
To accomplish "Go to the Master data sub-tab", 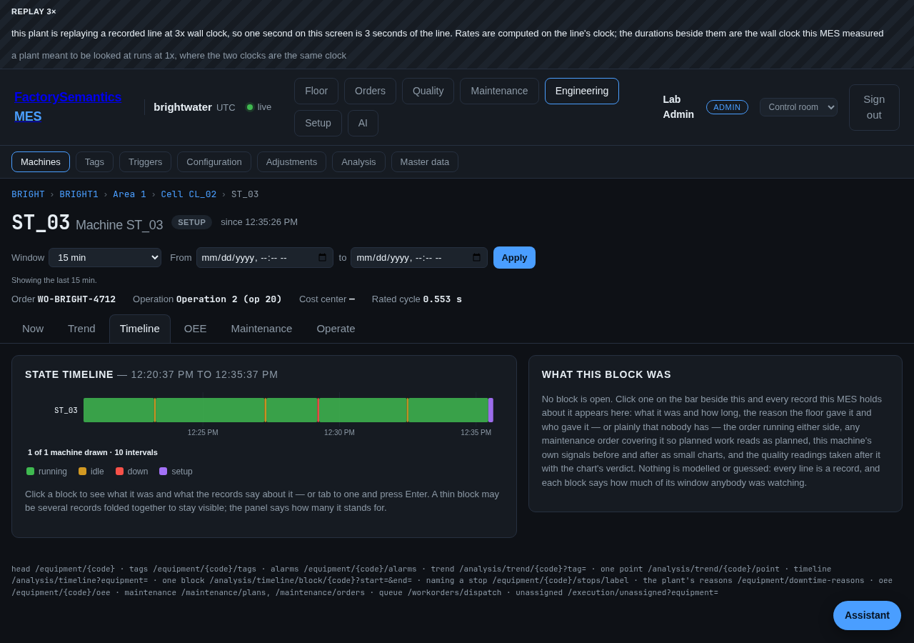I will [x=425, y=161].
